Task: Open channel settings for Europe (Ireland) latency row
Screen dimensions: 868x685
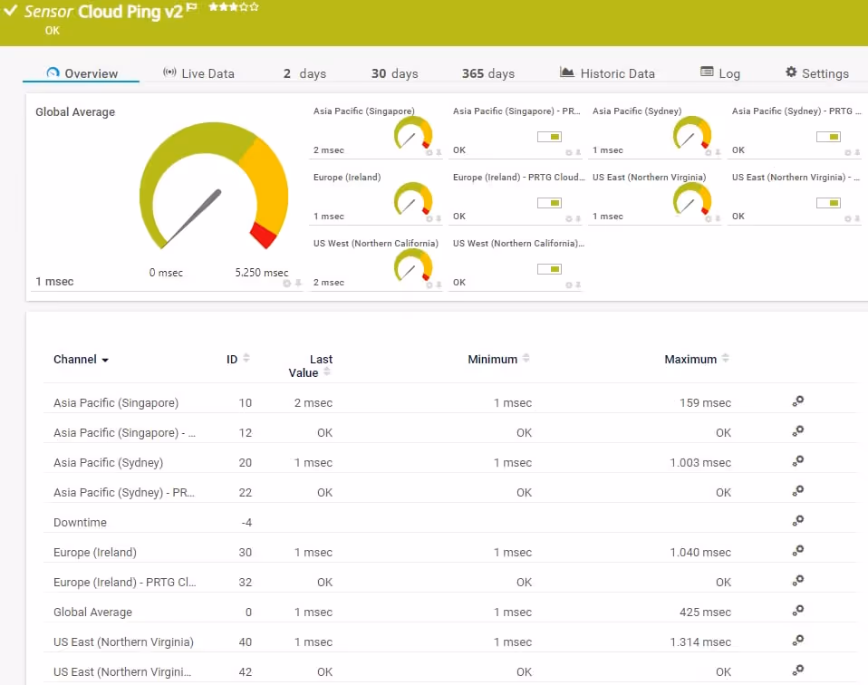Action: click(797, 552)
